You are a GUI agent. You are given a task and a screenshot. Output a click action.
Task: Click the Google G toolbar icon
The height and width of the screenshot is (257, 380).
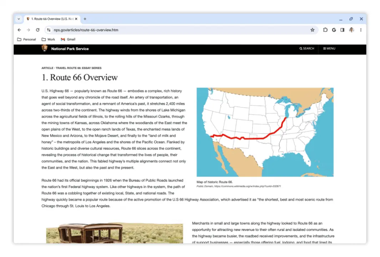tap(334, 30)
